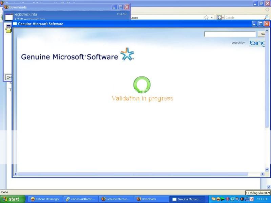Select the active Genuine Microsoft taskbar item
This screenshot has height=203, width=271.
click(187, 199)
